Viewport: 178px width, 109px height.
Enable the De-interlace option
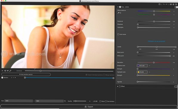click(106, 101)
